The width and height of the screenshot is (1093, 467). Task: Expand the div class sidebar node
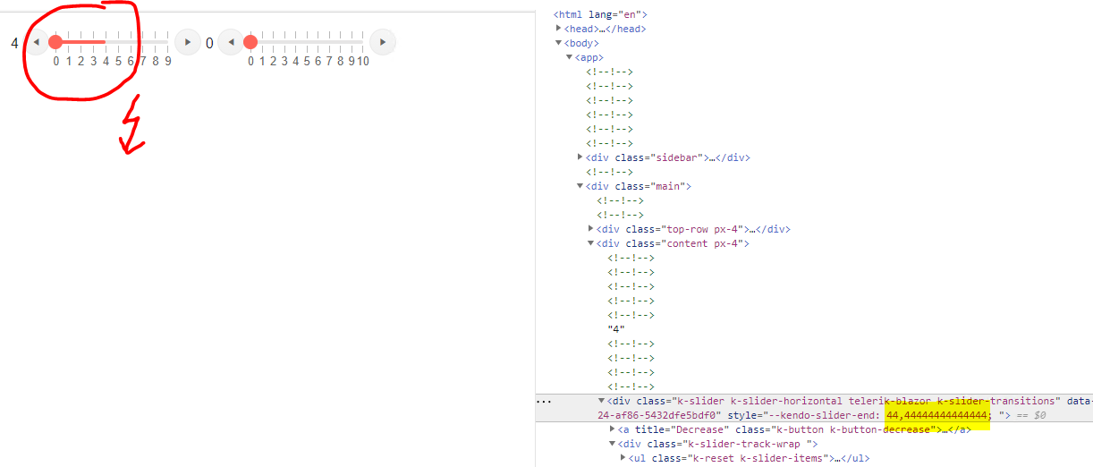click(580, 157)
